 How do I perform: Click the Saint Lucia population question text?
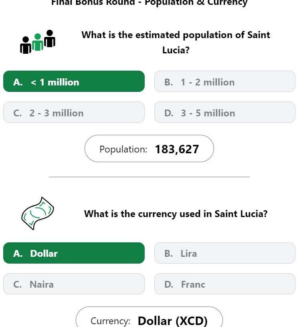click(x=176, y=43)
